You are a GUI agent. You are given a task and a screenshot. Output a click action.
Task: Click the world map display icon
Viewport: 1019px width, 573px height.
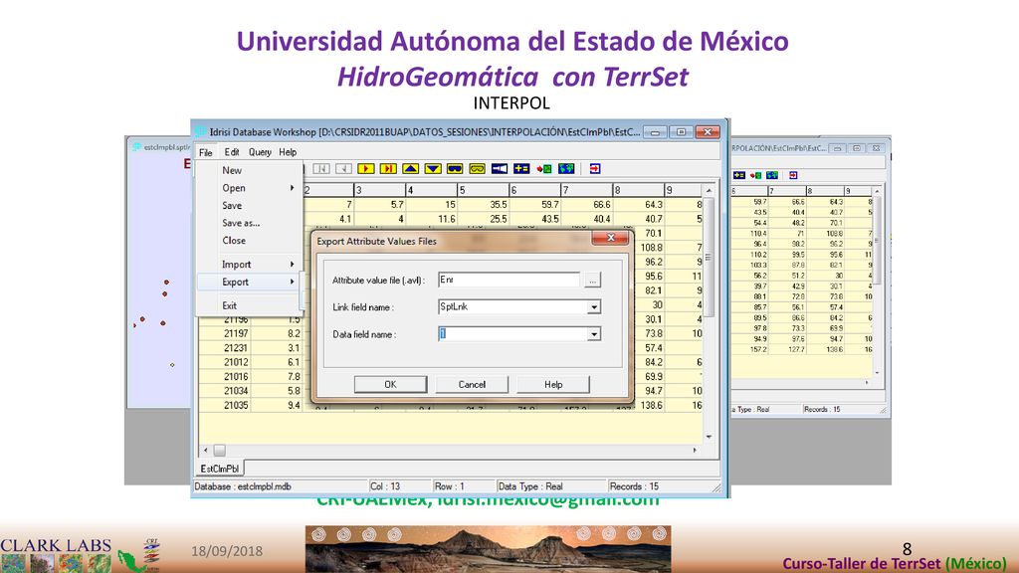coord(566,169)
